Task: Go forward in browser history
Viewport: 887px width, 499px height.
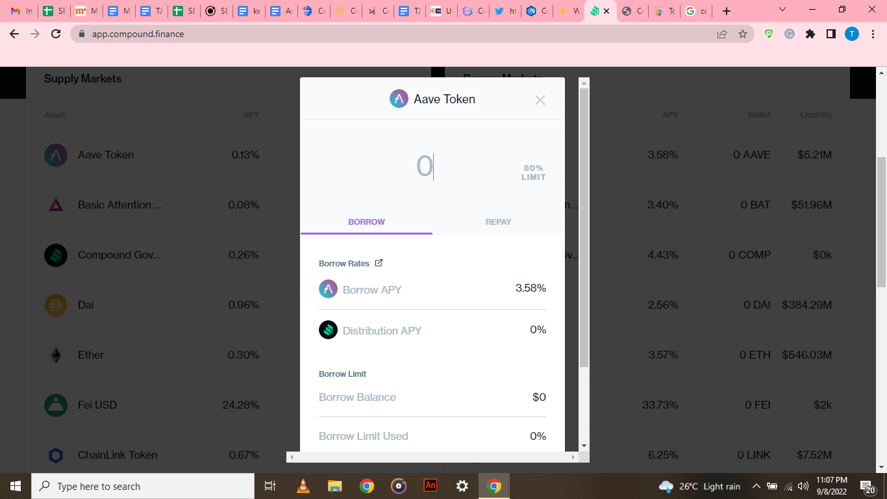Action: (x=35, y=34)
